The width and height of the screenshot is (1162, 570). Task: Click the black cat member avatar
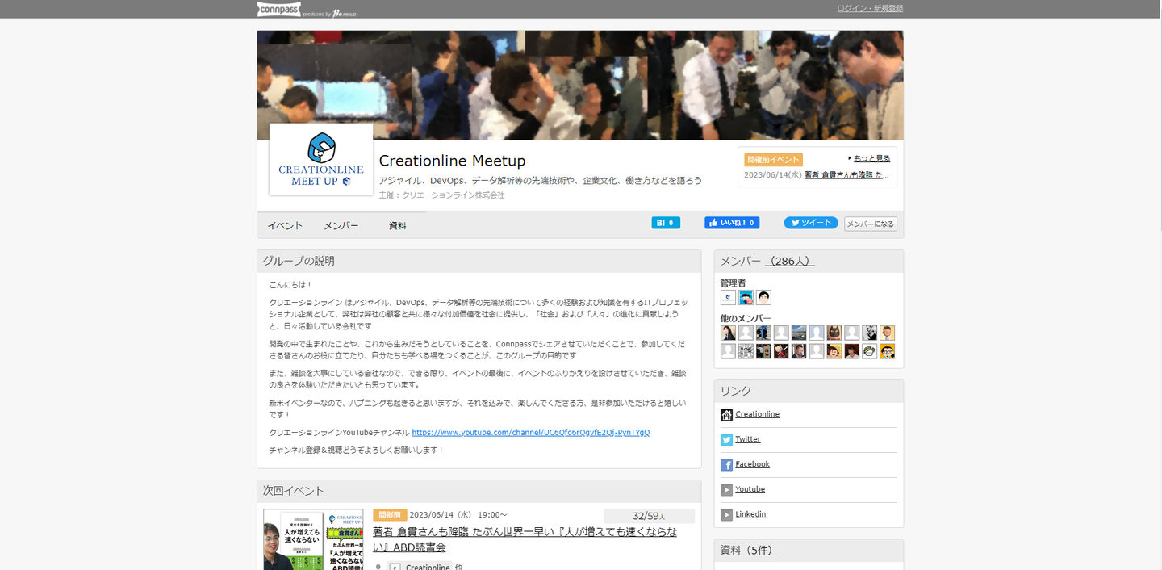834,333
